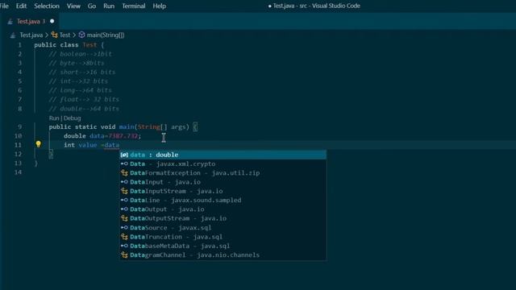Click interface icon beside DatabaseMetaData
Image resolution: width=516 pixels, height=290 pixels.
click(124, 246)
